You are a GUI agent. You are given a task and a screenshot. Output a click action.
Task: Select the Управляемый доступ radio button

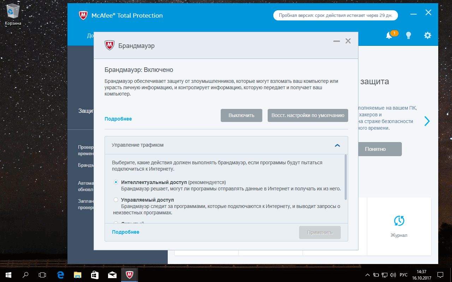tap(116, 200)
